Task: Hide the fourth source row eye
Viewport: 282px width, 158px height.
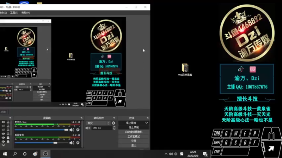Action: tap(3, 134)
